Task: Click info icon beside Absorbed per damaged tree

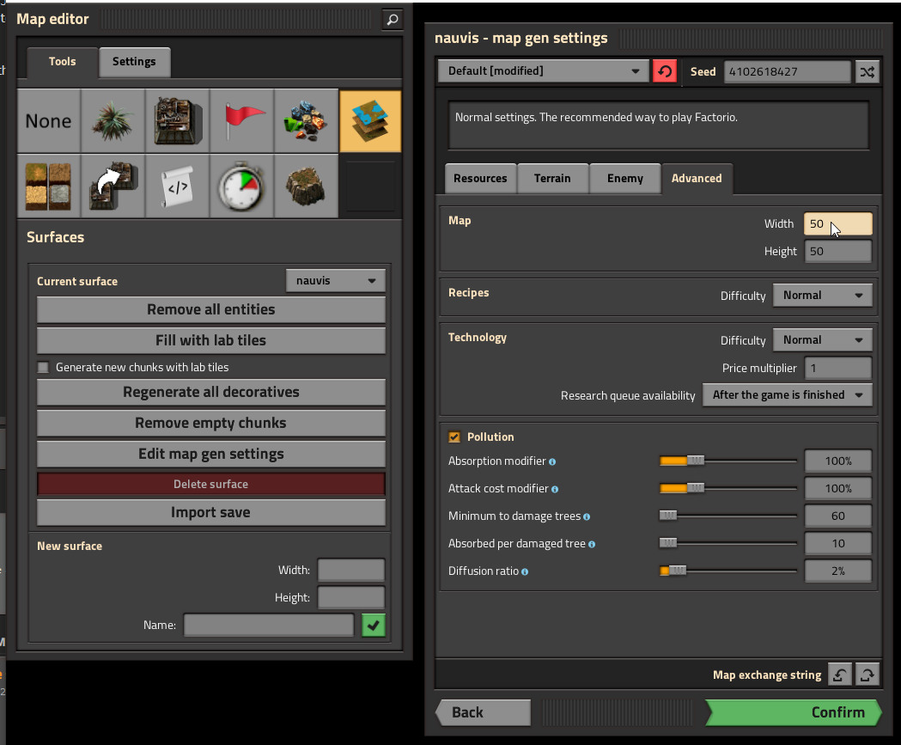Action: [x=592, y=545]
